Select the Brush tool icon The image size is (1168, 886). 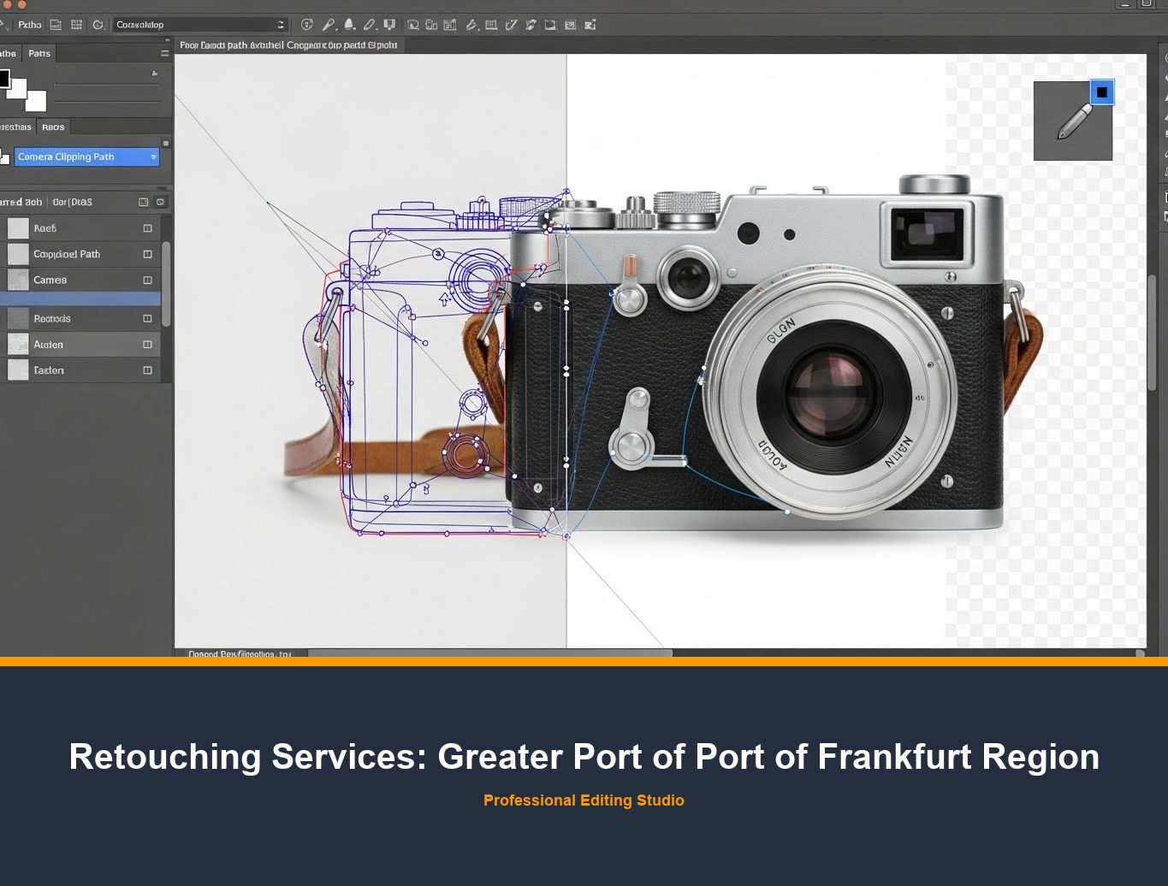(x=348, y=25)
